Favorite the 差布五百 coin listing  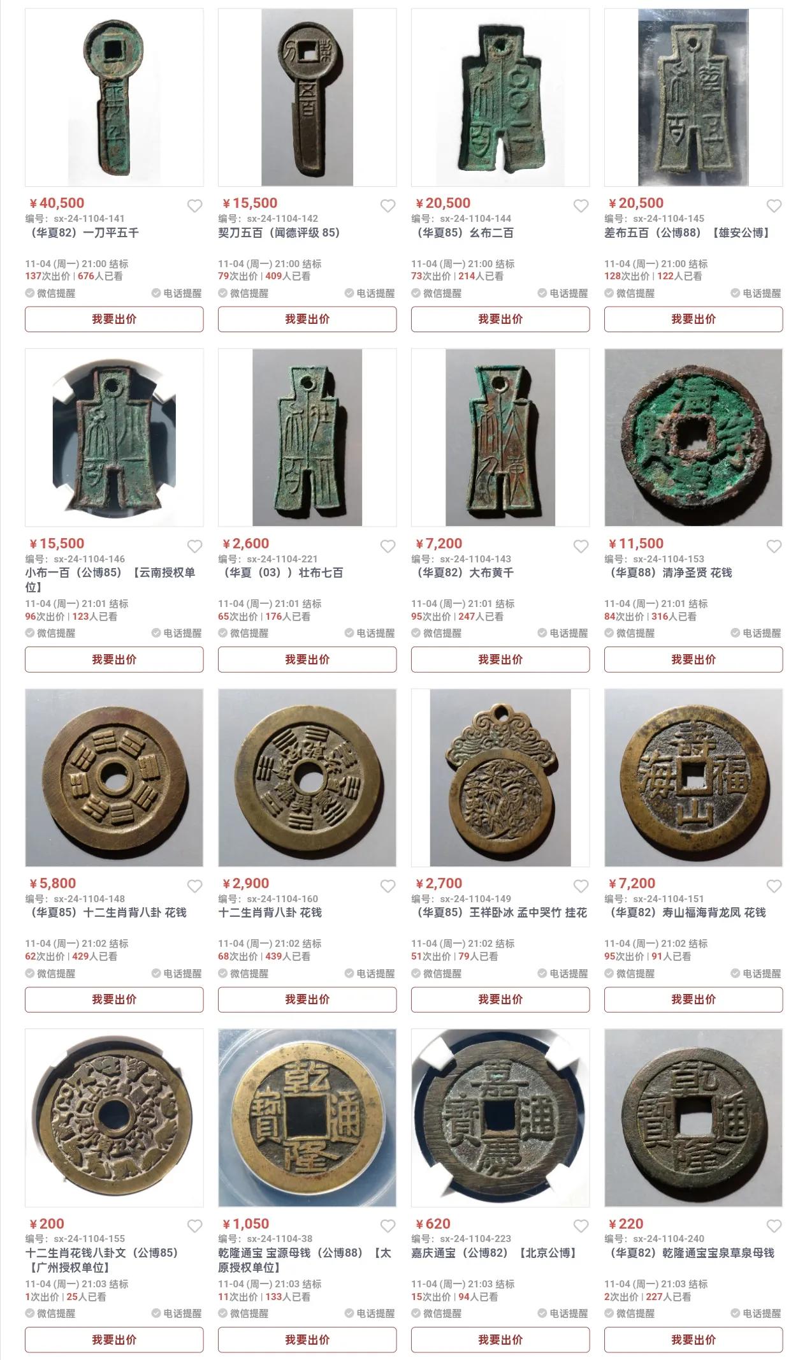tap(774, 206)
